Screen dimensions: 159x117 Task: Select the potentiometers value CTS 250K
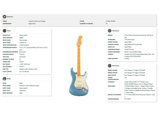[127, 99]
